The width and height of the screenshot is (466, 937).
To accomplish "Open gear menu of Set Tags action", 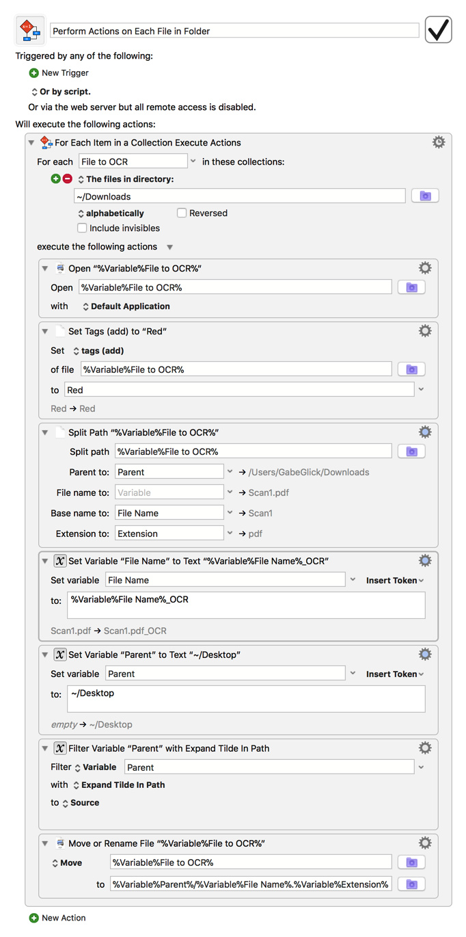I will tap(425, 331).
